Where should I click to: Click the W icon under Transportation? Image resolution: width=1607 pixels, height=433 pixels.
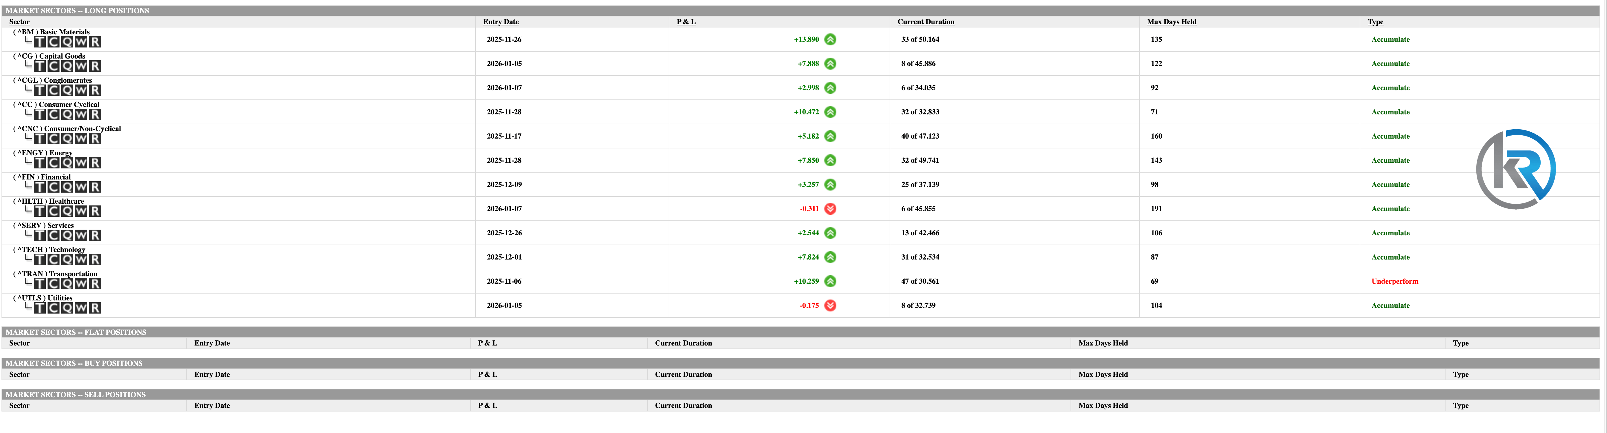pos(81,283)
